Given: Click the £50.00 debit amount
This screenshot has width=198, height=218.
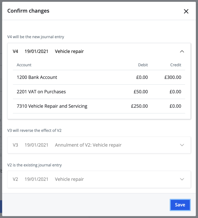Looking at the screenshot, I should 141,92.
